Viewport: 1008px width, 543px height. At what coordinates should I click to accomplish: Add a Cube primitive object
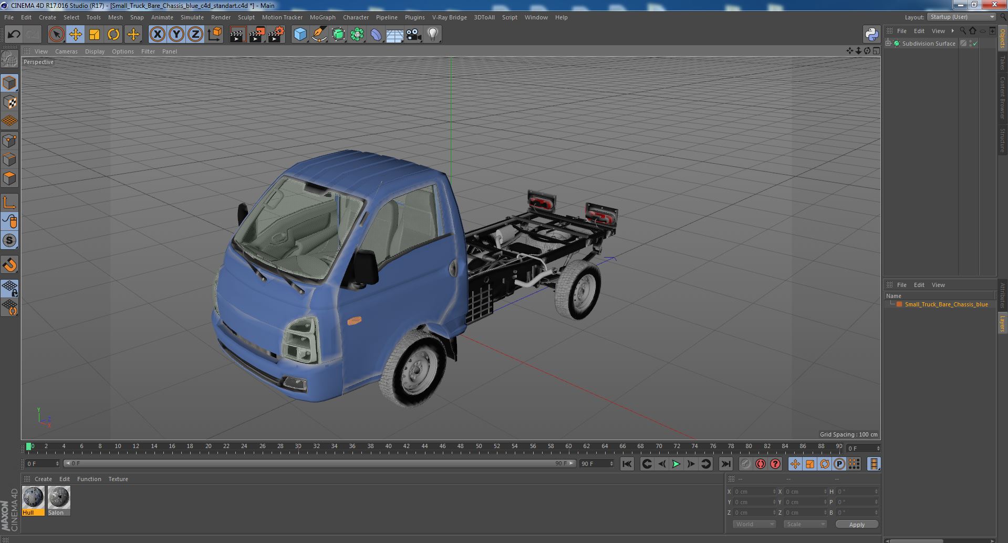pos(300,35)
